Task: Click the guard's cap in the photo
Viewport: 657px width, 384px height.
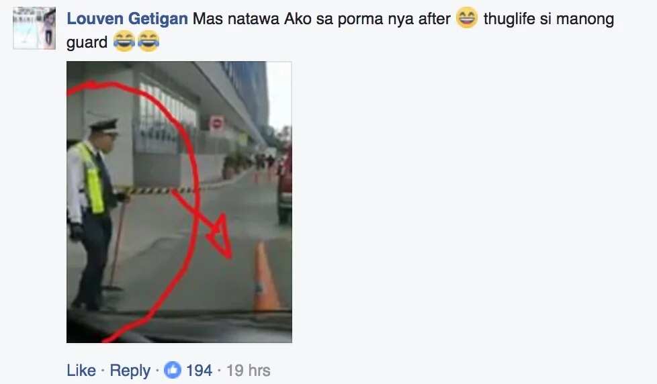Action: [x=104, y=126]
